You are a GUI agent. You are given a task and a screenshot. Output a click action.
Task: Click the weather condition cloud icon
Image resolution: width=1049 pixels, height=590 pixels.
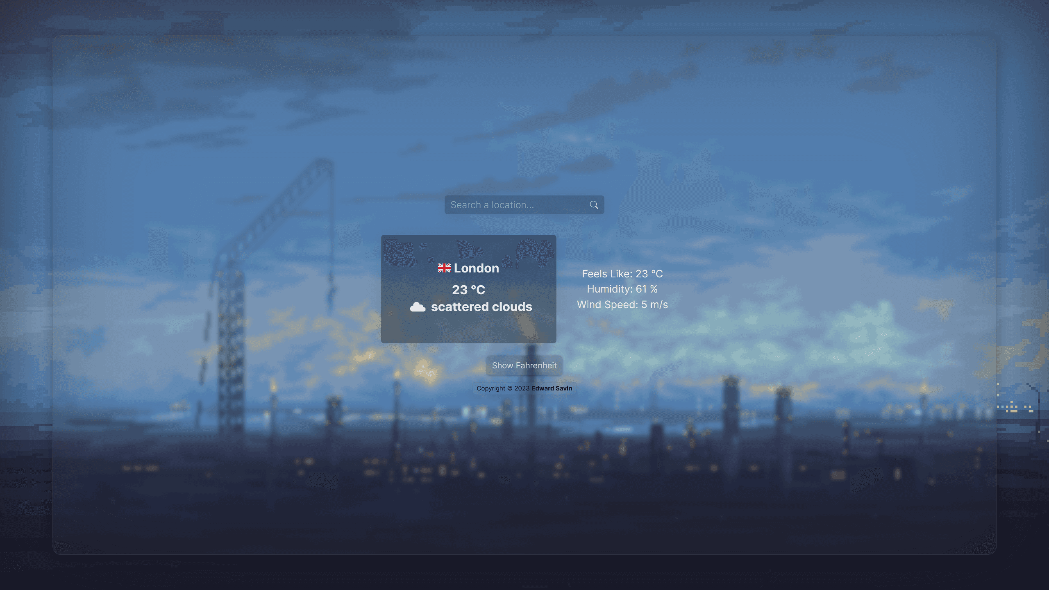tap(417, 307)
